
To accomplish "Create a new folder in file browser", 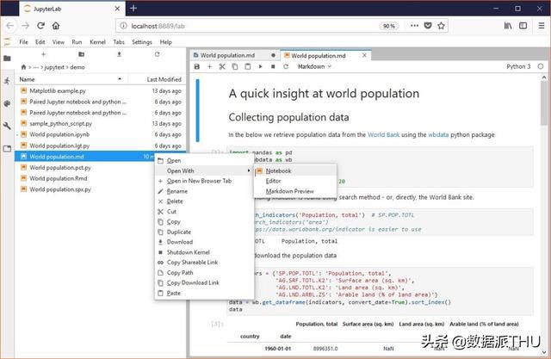I will click(81, 54).
